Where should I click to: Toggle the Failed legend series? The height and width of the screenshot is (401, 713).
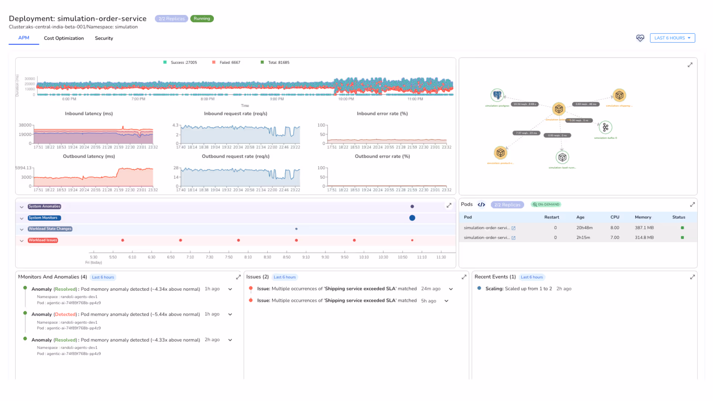(x=226, y=62)
